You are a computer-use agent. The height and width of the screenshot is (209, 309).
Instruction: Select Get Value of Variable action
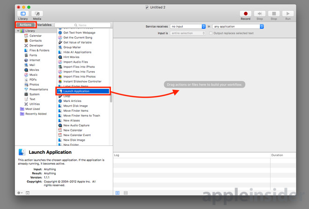tap(77, 42)
